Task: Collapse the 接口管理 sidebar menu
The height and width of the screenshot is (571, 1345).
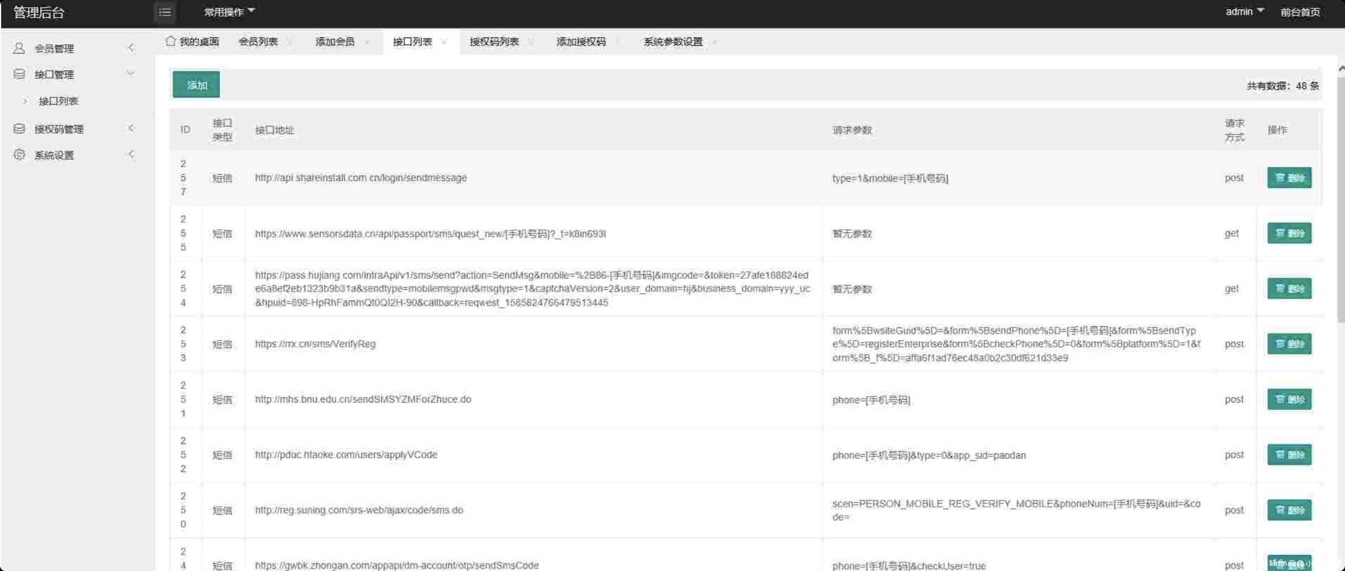Action: [131, 73]
